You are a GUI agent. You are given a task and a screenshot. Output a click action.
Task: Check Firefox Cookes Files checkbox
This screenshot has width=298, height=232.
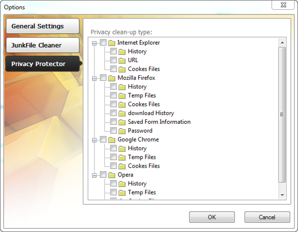click(x=114, y=104)
